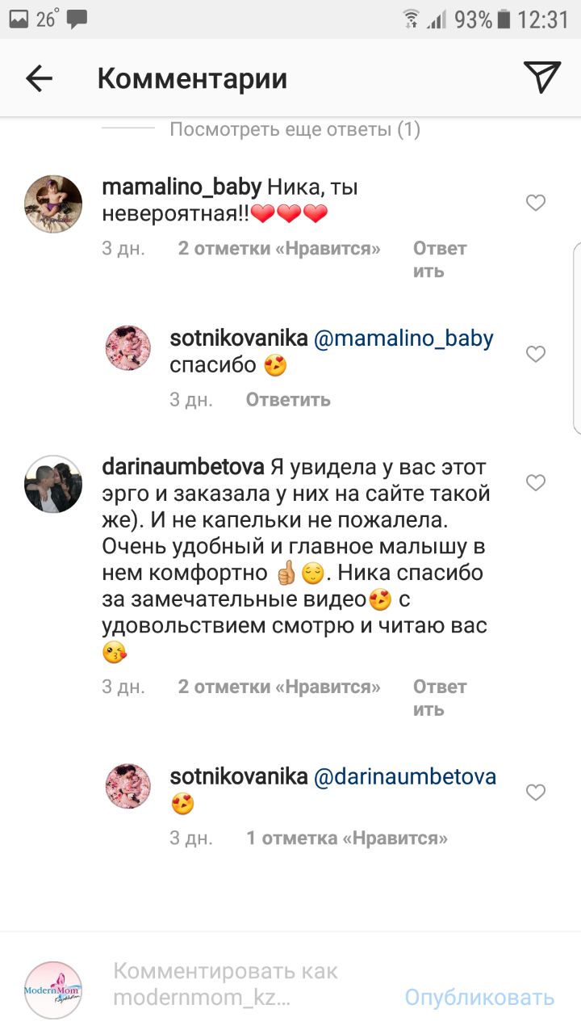Viewport: 581px width, 1034px height.
Task: Reply to the darinaumbetova comment
Action: tap(440, 698)
